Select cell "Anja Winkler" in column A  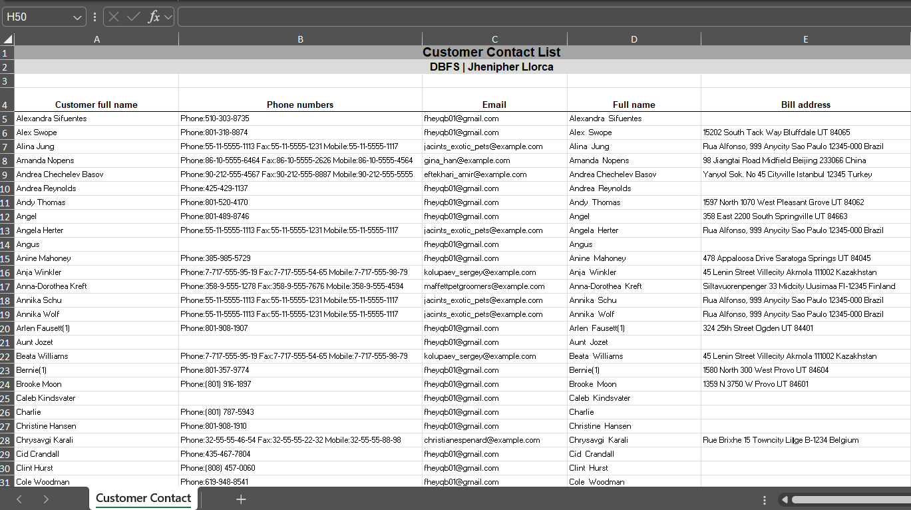pos(96,272)
